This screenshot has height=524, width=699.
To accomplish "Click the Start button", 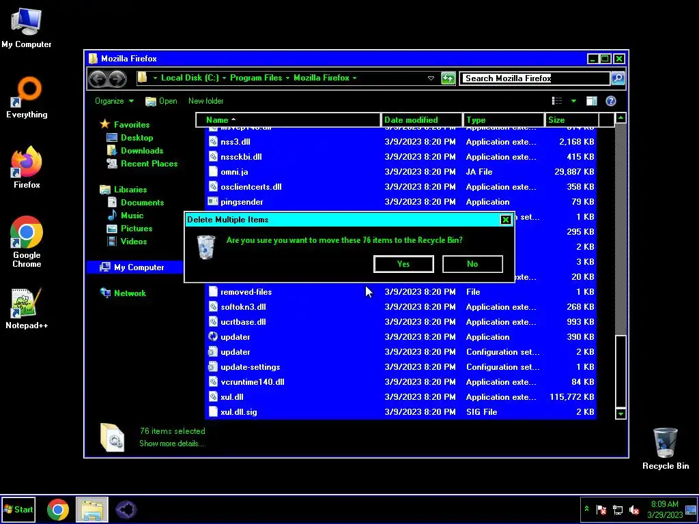I will [18, 510].
